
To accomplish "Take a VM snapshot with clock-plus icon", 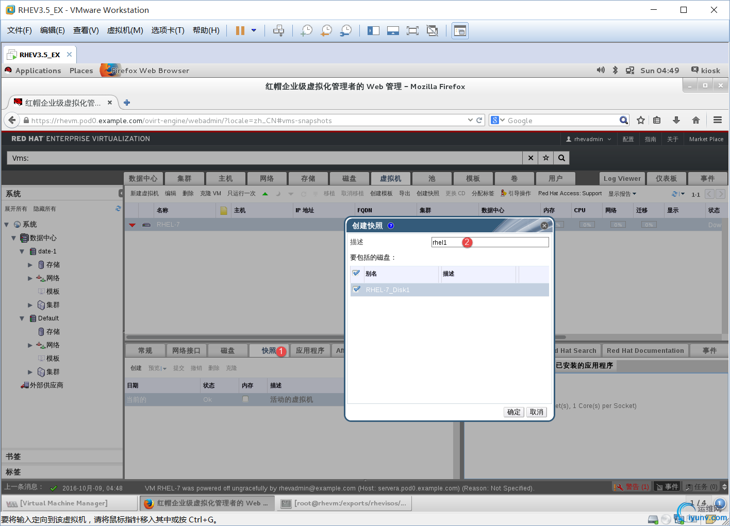I will tap(307, 30).
